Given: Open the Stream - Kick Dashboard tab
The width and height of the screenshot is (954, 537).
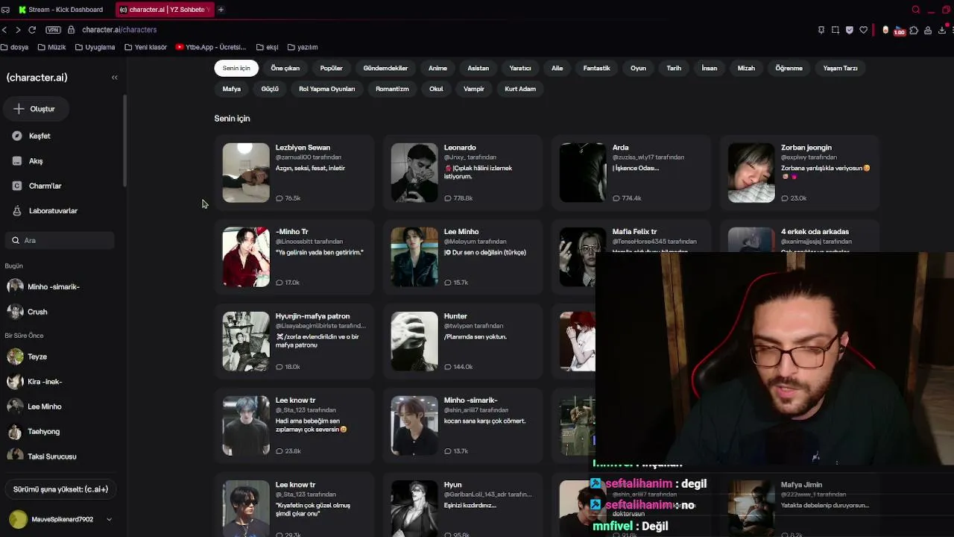Looking at the screenshot, I should pos(60,10).
